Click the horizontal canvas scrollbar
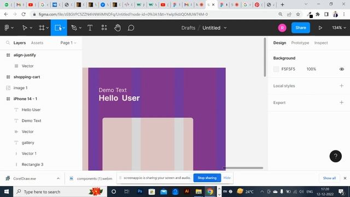The height and width of the screenshot is (197, 350). [243, 168]
